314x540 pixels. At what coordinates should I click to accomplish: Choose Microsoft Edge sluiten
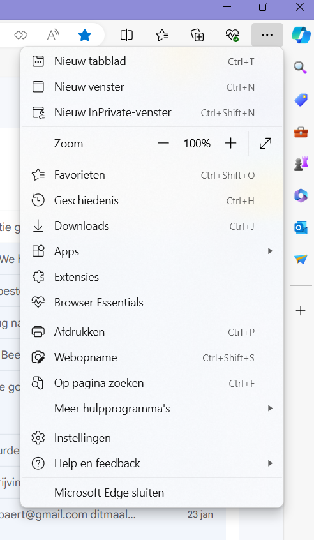pos(152,493)
